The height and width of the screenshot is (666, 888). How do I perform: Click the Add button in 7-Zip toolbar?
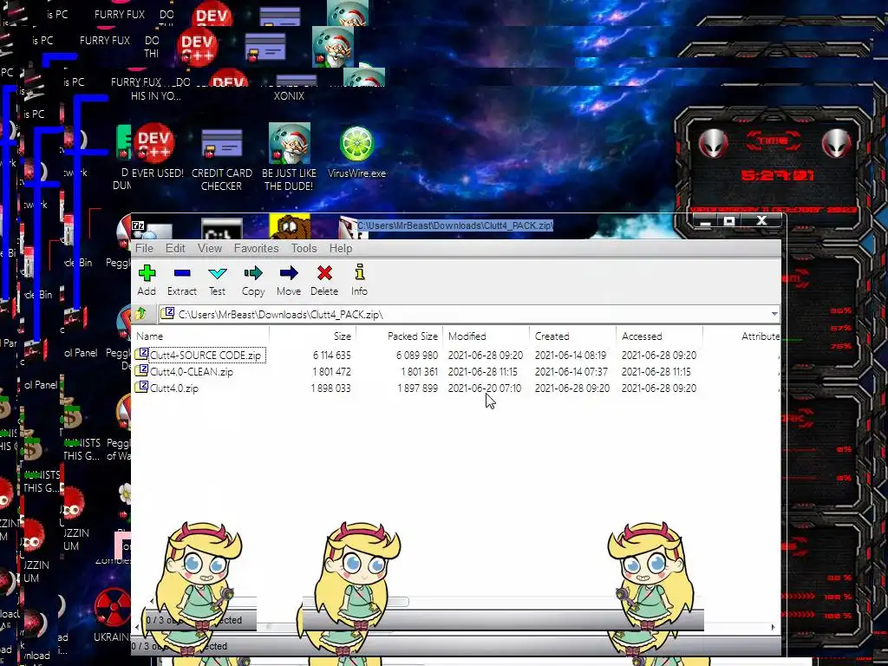click(146, 280)
